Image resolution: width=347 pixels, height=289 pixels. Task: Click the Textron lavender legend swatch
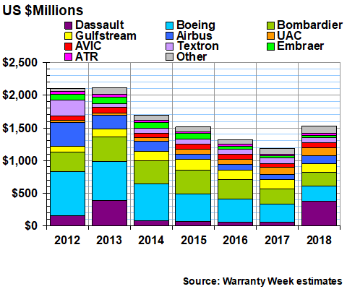[169, 46]
